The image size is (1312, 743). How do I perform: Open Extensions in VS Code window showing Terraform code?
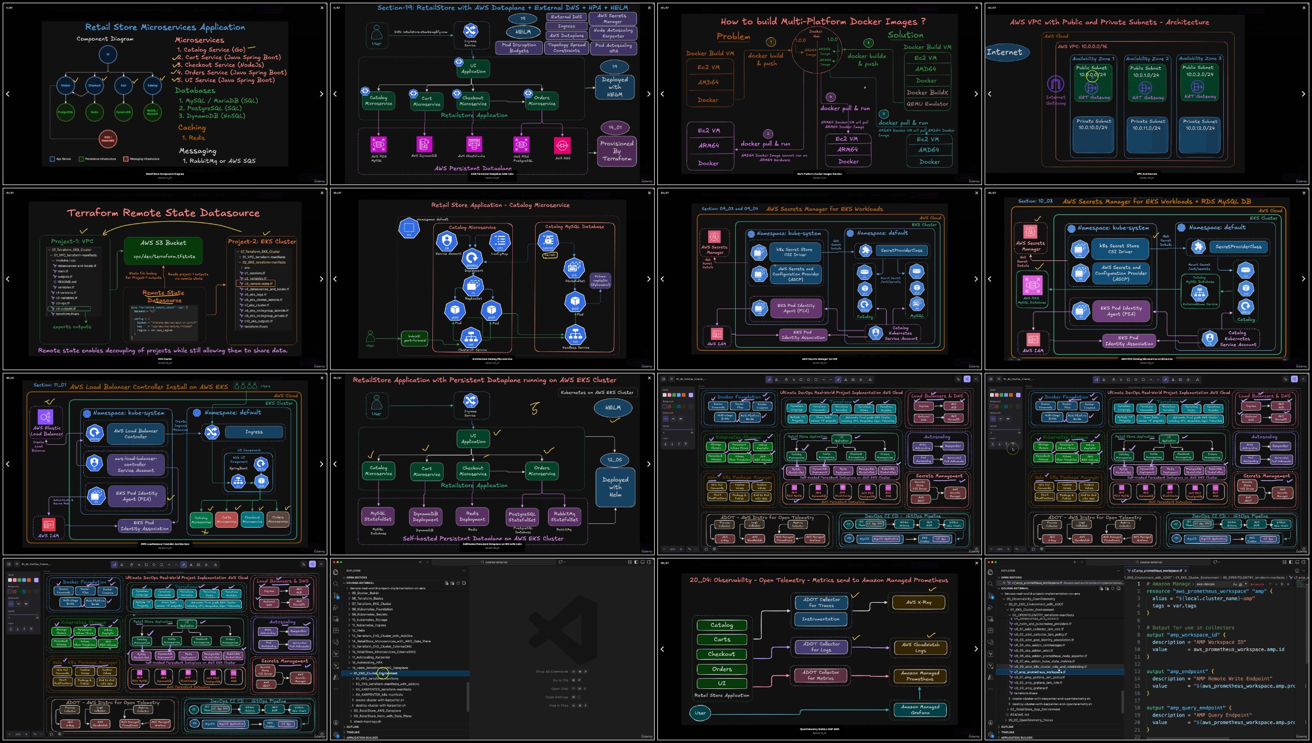point(991,630)
